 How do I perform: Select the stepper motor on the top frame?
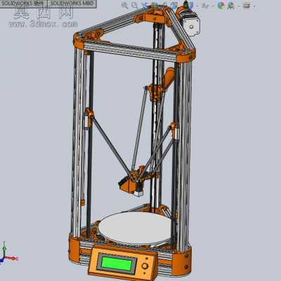(190, 22)
